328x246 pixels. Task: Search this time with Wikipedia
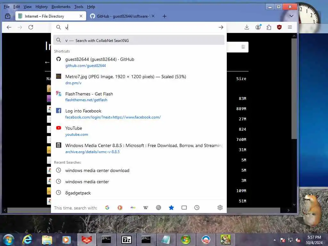(x=146, y=208)
